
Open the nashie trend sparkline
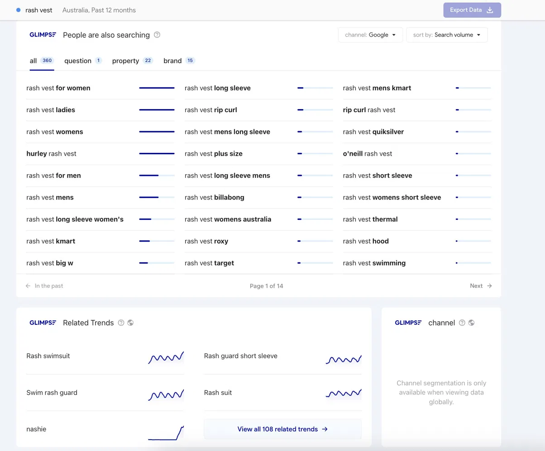click(166, 432)
